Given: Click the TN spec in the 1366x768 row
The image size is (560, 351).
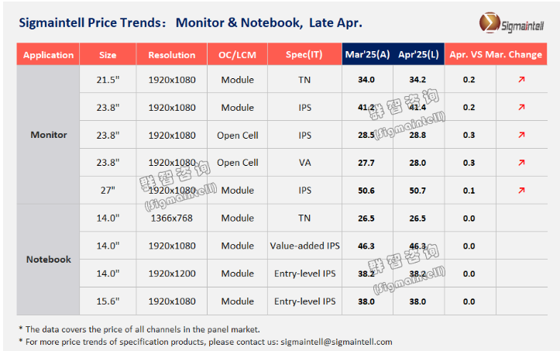Looking at the screenshot, I should tap(304, 218).
